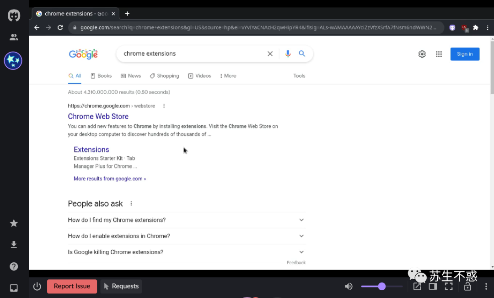Open People also ask options dots

click(x=131, y=203)
